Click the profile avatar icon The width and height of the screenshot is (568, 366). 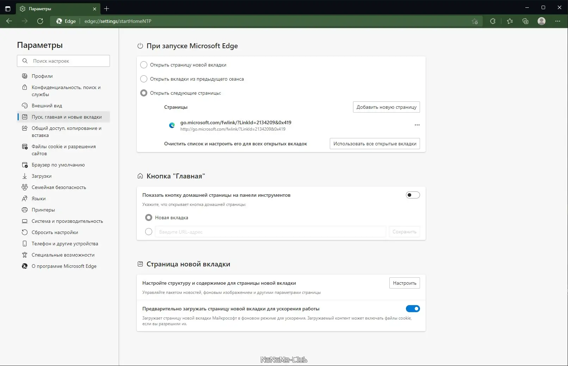click(542, 21)
